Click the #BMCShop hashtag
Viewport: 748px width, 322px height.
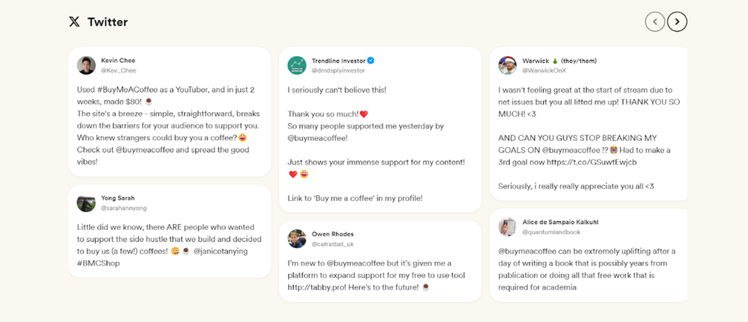tap(99, 263)
